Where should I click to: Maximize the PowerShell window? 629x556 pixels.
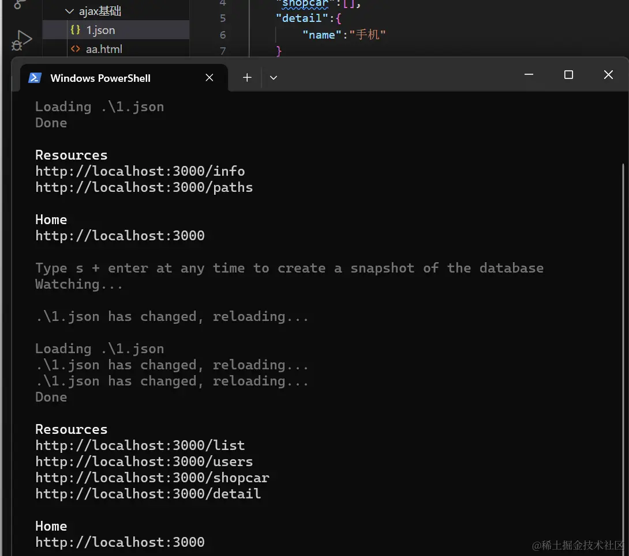coord(568,74)
